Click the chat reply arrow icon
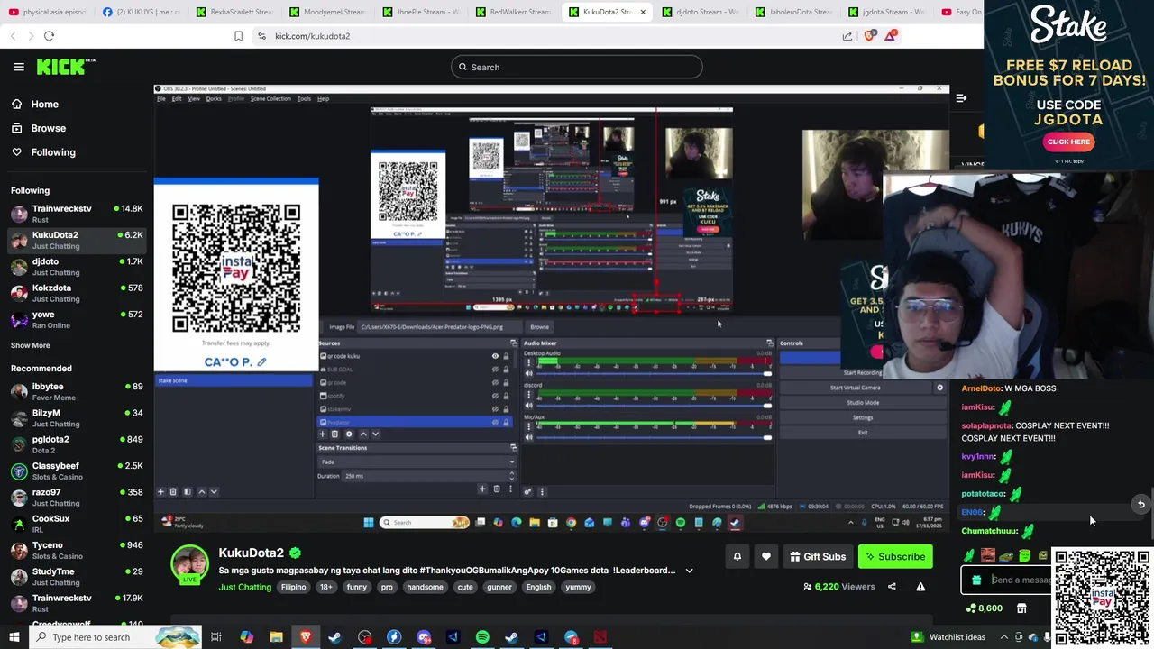Viewport: 1154px width, 649px height. [1140, 505]
